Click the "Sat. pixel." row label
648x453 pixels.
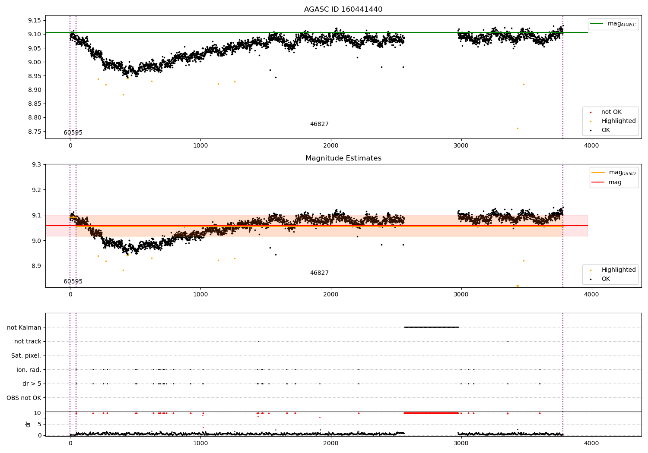tap(26, 356)
